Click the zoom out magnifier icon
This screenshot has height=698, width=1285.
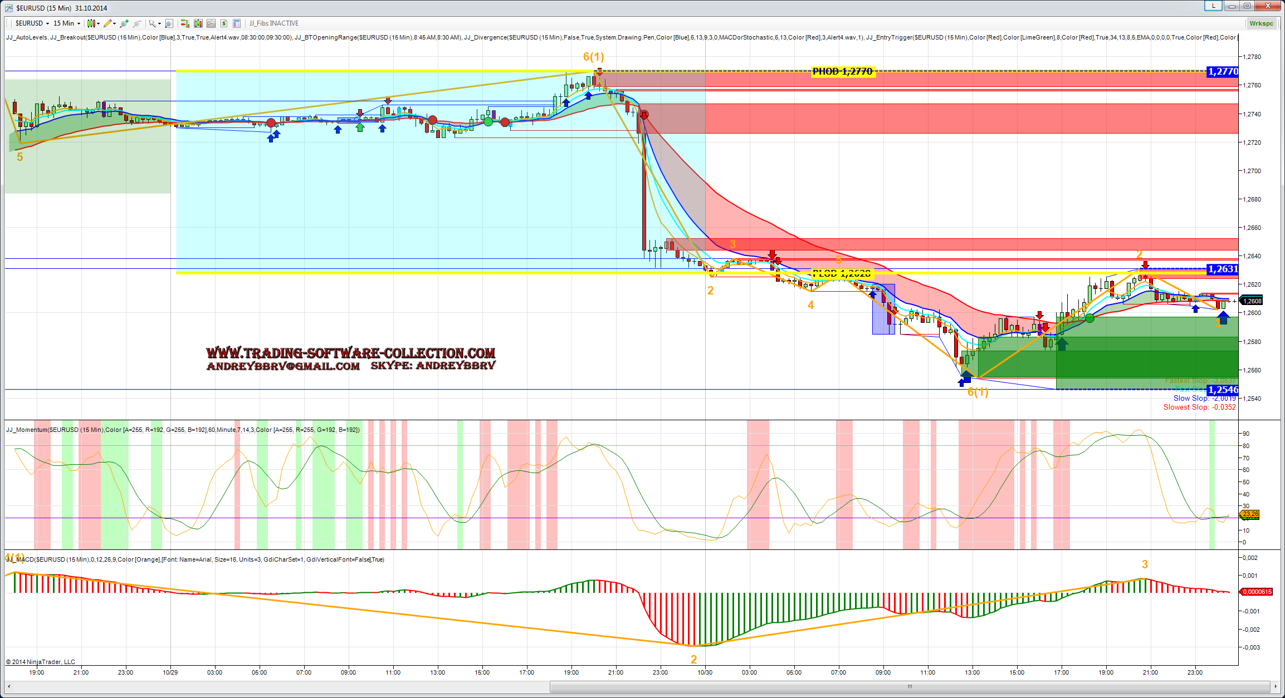click(x=136, y=23)
